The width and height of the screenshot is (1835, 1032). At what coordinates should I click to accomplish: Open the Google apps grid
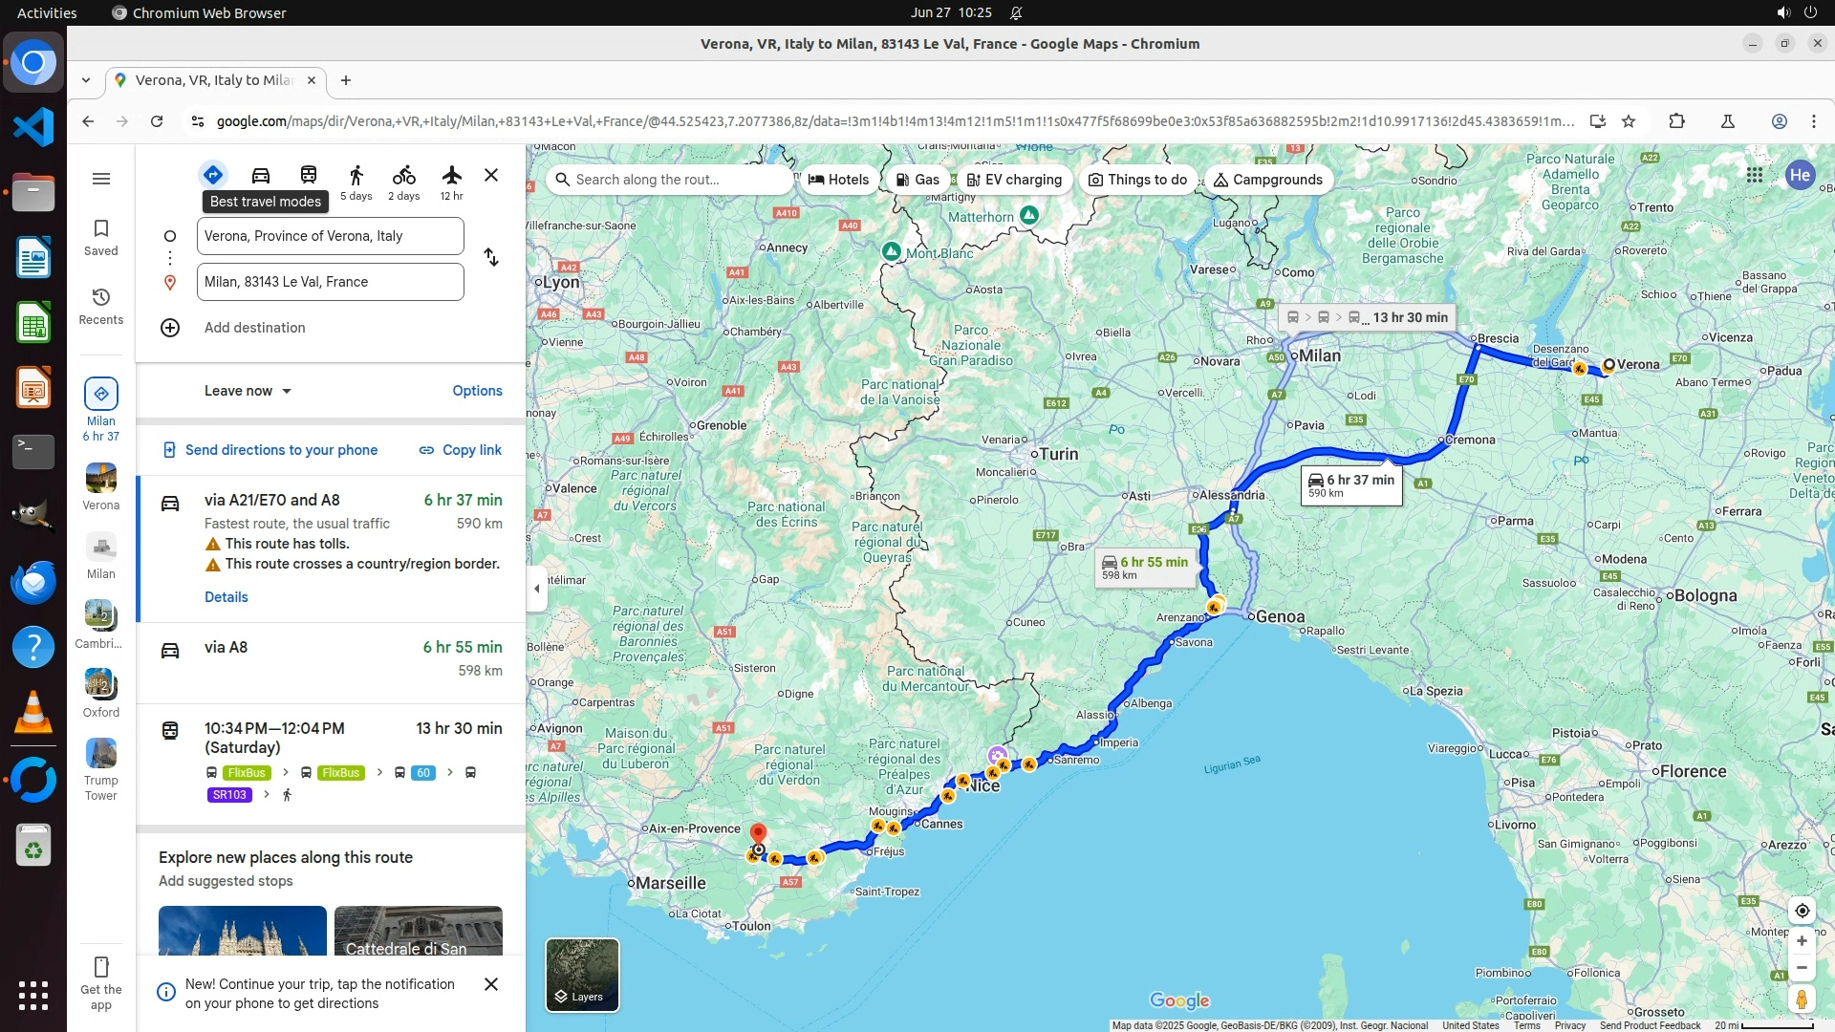click(x=1755, y=175)
